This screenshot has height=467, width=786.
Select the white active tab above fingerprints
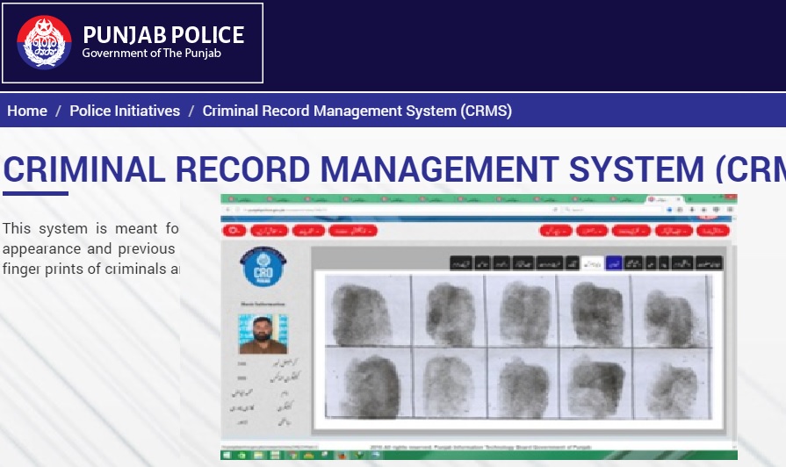pos(593,262)
